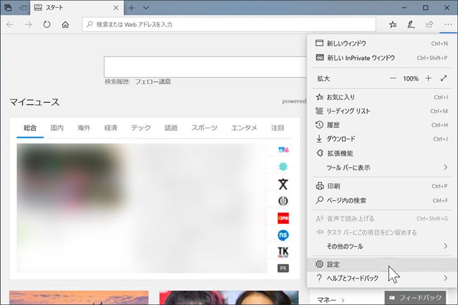Click the Share page icon

click(x=429, y=25)
